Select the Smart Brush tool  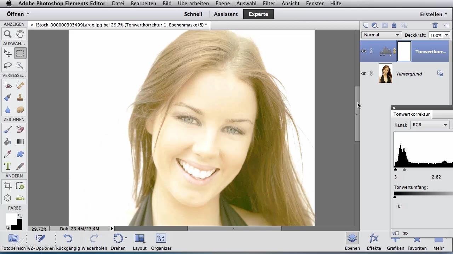click(8, 98)
